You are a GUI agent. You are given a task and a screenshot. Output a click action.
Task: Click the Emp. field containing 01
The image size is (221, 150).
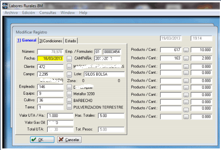[98, 52]
